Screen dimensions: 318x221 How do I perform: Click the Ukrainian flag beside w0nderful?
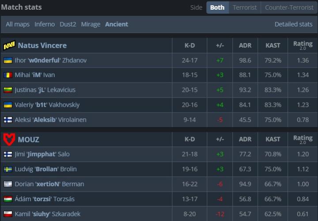click(x=8, y=60)
